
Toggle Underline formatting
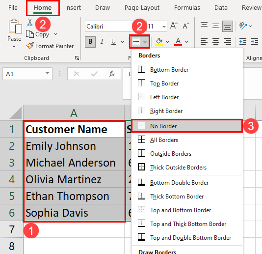pyautogui.click(x=113, y=41)
